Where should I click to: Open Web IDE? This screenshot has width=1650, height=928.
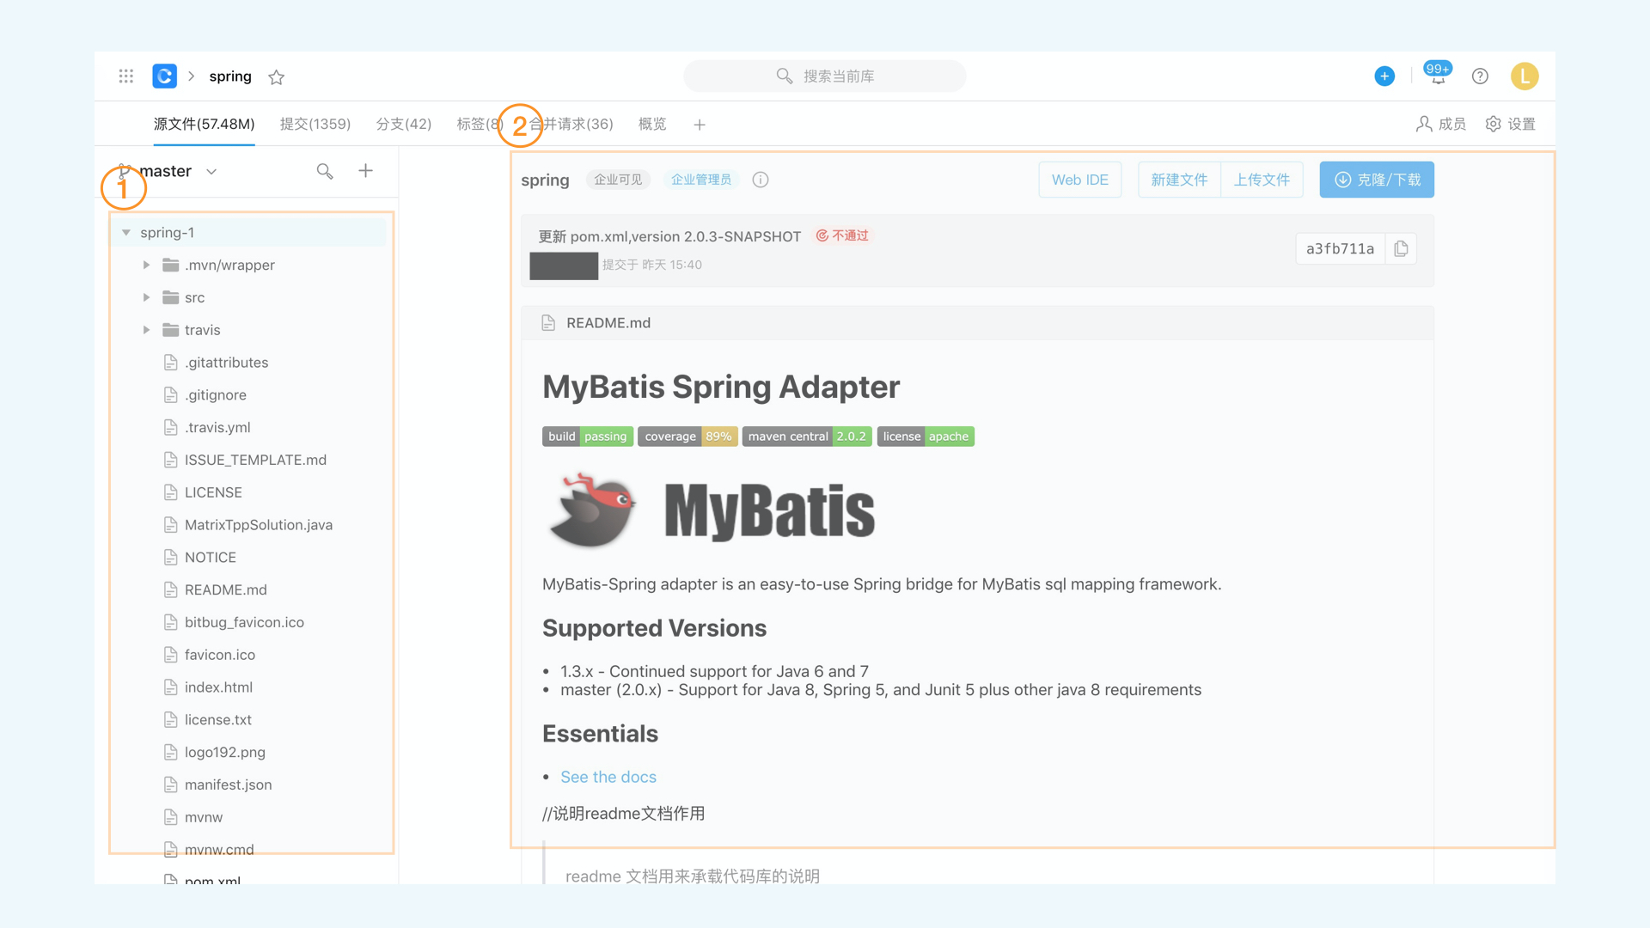(x=1079, y=180)
